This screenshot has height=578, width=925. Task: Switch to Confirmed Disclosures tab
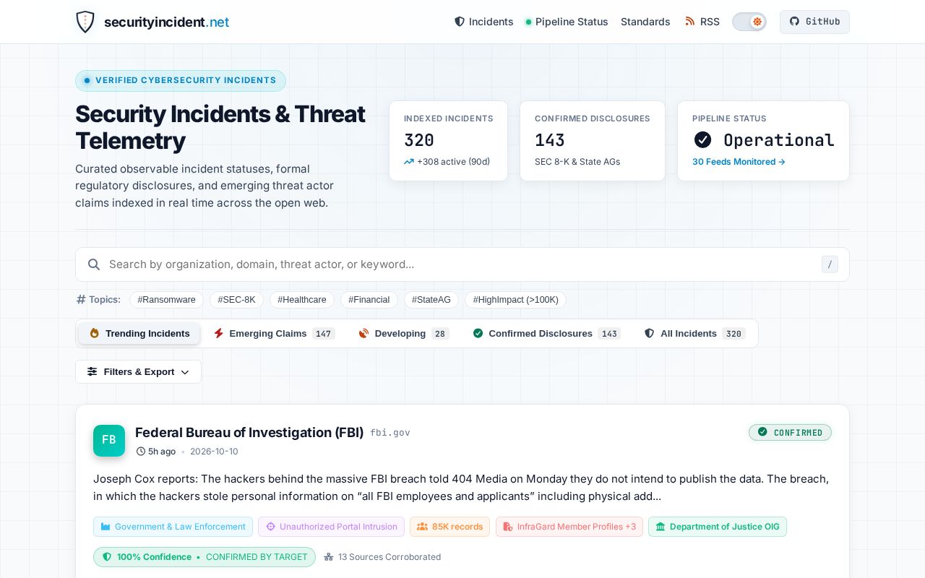[x=546, y=333]
